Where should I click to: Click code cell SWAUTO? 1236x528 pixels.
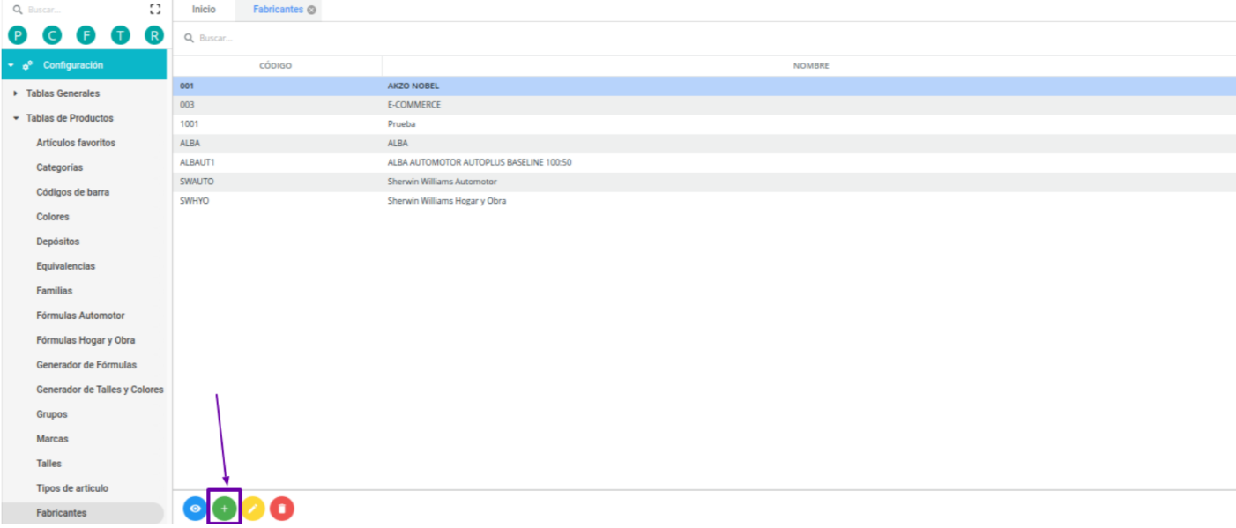[x=197, y=182]
